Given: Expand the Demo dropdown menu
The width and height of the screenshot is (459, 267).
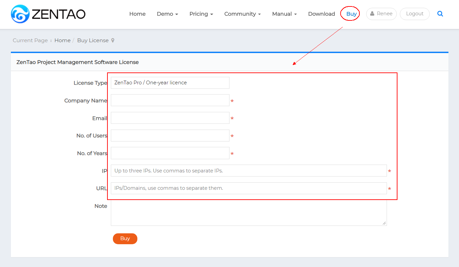Looking at the screenshot, I should click(x=167, y=14).
